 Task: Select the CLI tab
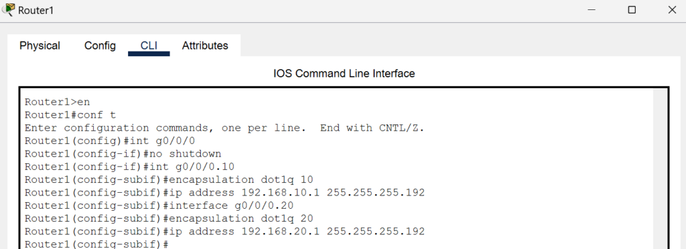[x=149, y=46]
